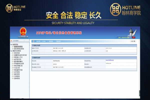The width and height of the screenshot is (150, 100).
Task: Select 单位所属分类 in the sidebar tree
Action: pos(18,66)
